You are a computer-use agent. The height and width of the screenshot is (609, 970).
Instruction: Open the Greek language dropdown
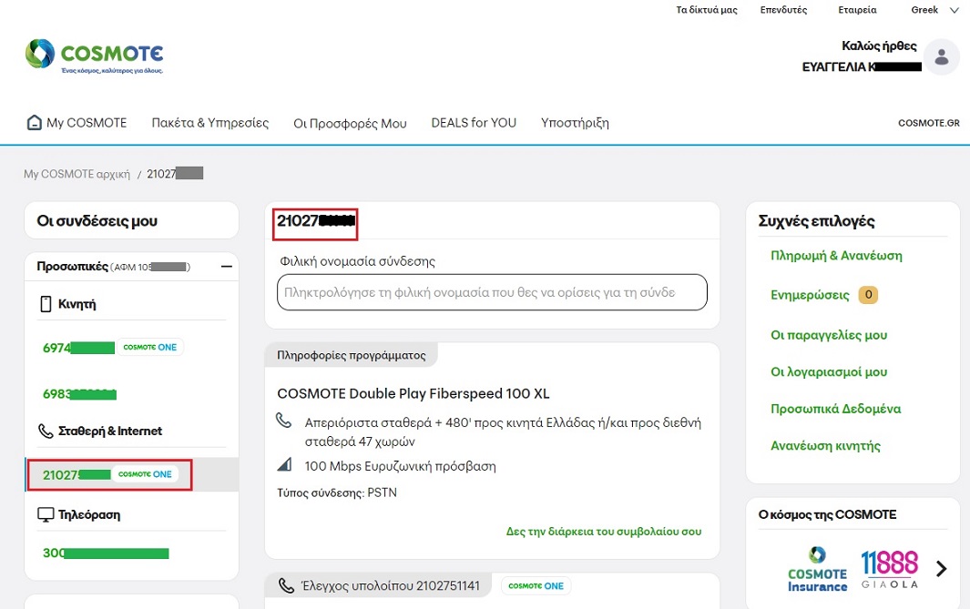tap(935, 10)
